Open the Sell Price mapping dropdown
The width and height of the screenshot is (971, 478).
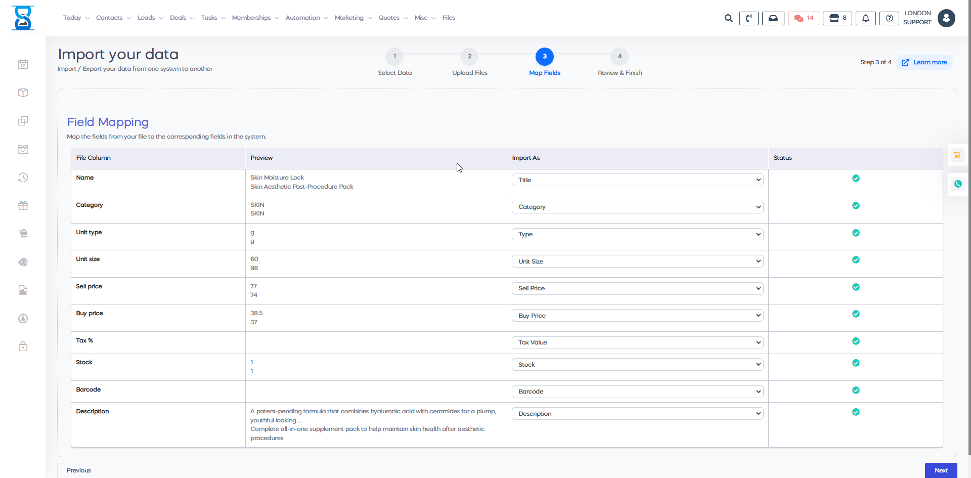[637, 288]
